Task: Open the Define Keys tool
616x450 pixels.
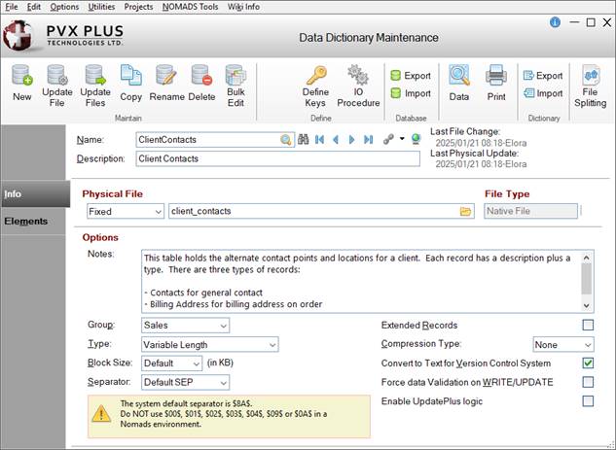Action: click(315, 78)
